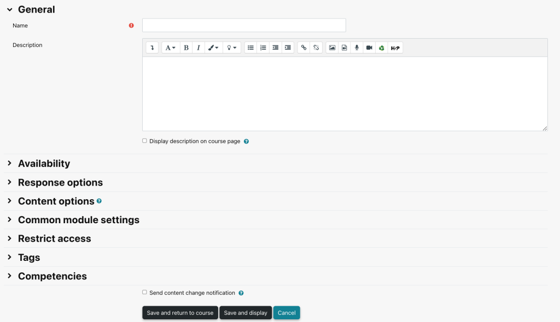Insert H5P content from the toolbar

point(395,48)
